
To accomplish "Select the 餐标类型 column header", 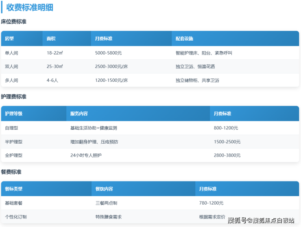I will [14, 189].
